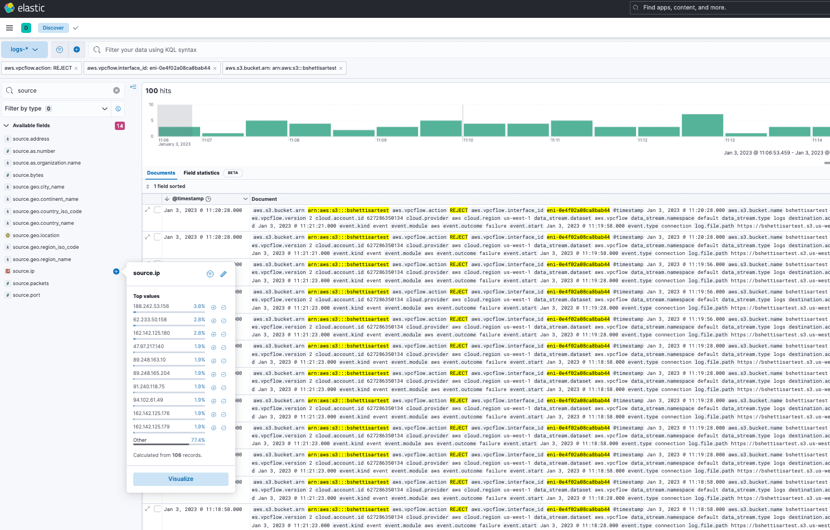Screen dimensions: 830x530
Task: Clear the 'source' field search text
Action: coord(117,90)
